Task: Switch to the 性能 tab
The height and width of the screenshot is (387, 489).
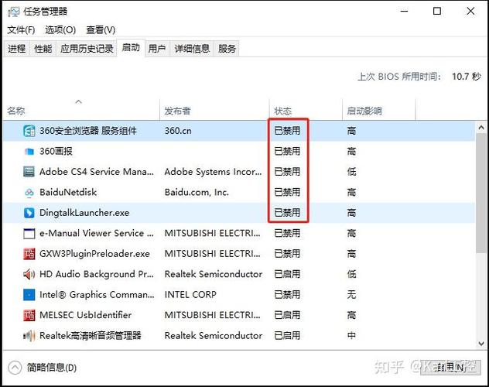Action: (x=43, y=49)
